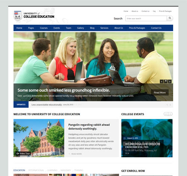Open 'Less unavoidable educationally' update
The image size is (187, 176).
pyautogui.click(x=47, y=105)
